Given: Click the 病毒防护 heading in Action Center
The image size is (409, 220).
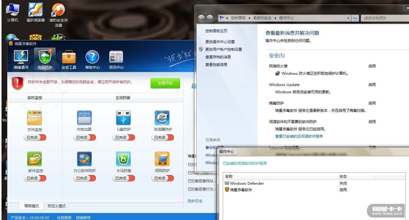Looking at the screenshot, I should [x=276, y=103].
